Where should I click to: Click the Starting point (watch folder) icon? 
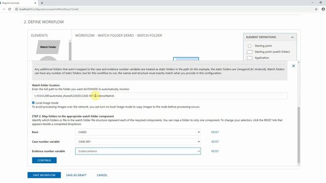[250, 52]
